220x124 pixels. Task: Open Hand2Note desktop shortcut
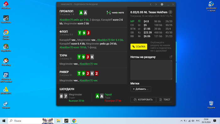tap(6, 20)
